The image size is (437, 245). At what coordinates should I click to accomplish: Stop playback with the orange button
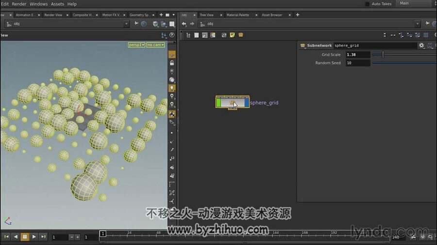(x=25, y=237)
